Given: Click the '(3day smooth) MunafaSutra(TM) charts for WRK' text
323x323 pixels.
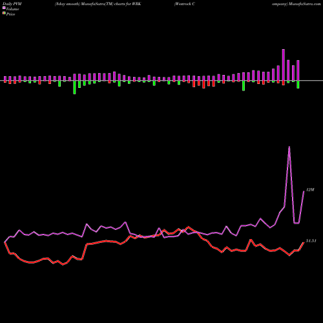Looking at the screenshot, I should point(98,4).
